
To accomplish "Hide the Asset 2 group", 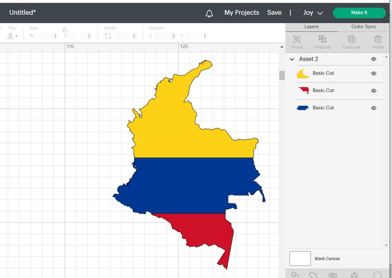I will [374, 59].
